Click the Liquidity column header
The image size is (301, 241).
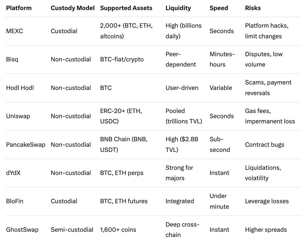178,8
